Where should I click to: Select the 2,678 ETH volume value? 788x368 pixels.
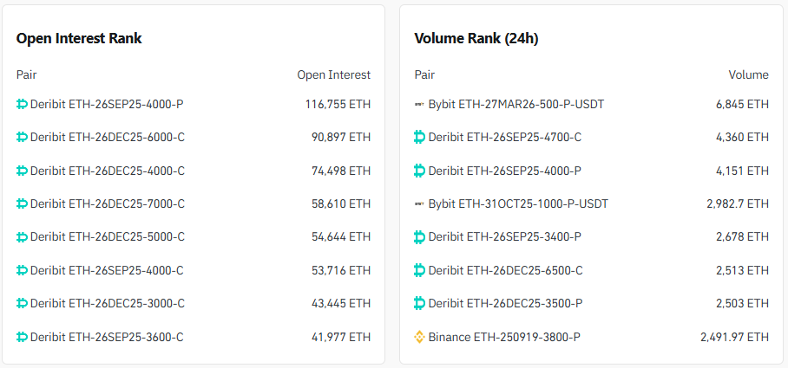(742, 236)
